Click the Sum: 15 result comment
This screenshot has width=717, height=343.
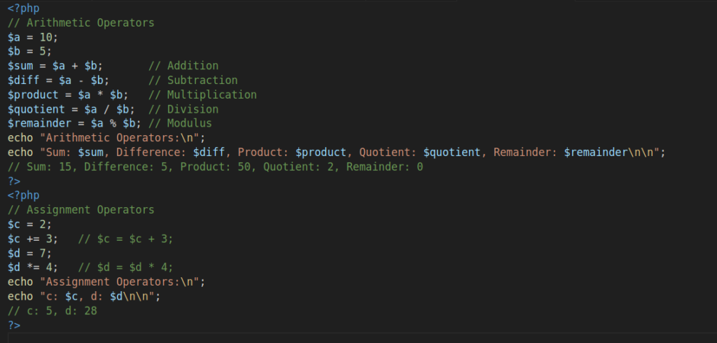215,167
